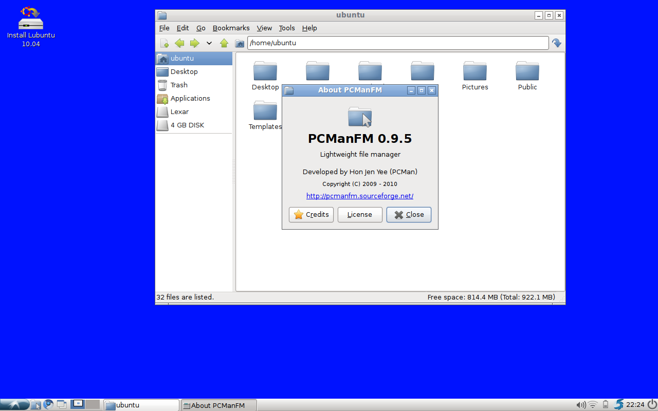Viewport: 658px width, 411px height.
Task: Open the history dropdown arrow in toolbar
Action: [209, 43]
